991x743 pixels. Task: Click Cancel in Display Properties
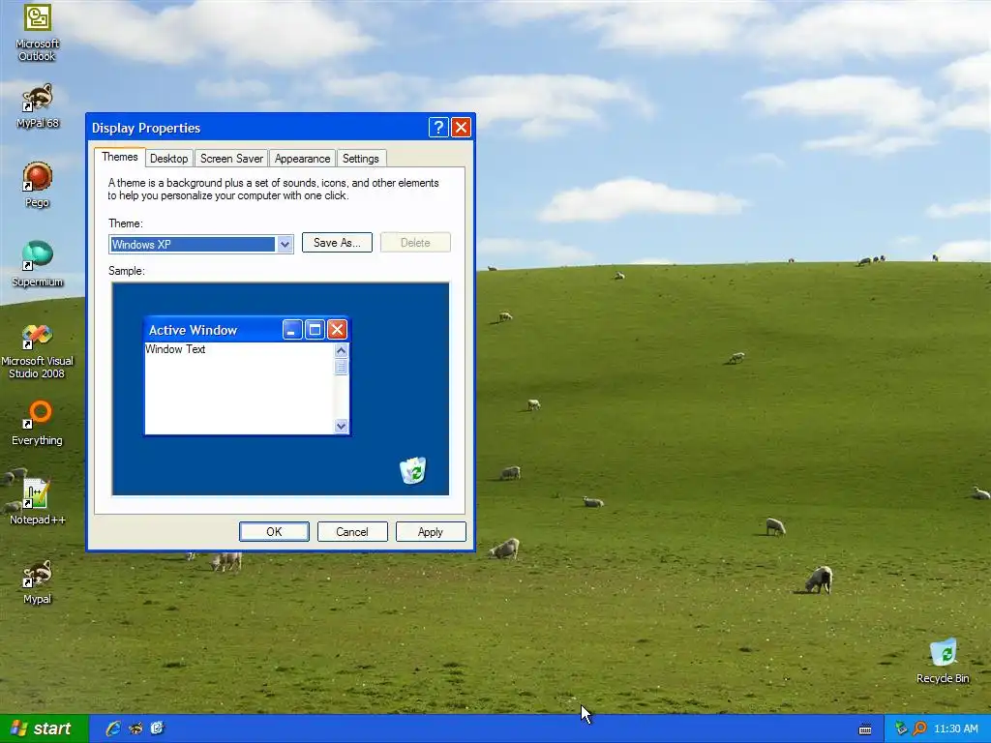pos(352,532)
